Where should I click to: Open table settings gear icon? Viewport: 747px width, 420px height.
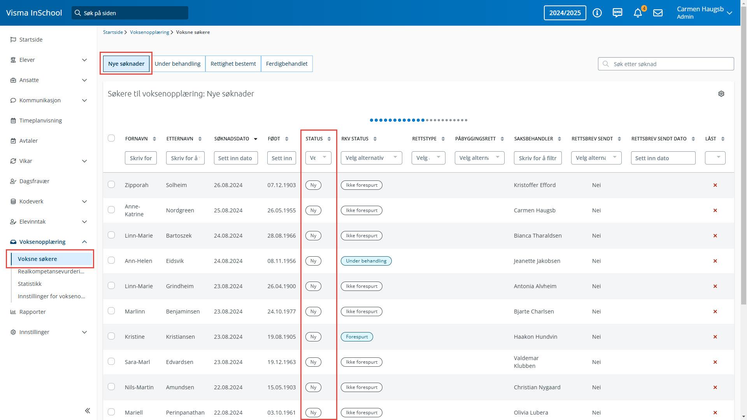pos(721,94)
